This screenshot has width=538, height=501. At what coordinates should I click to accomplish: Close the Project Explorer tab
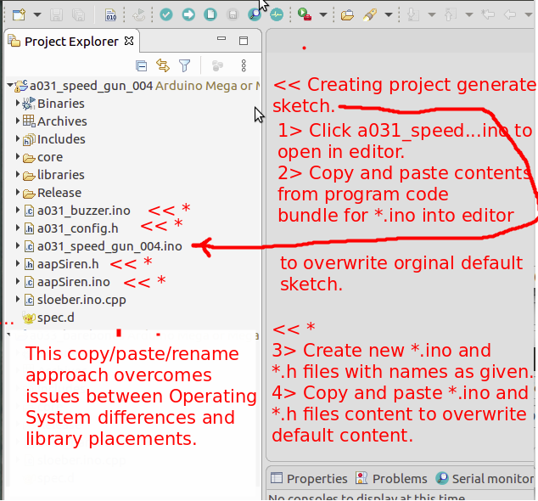pyautogui.click(x=129, y=41)
